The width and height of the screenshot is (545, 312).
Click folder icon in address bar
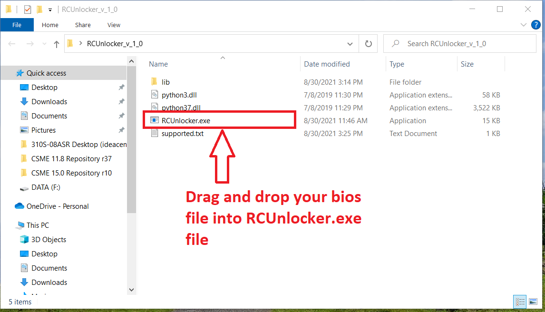(x=70, y=43)
